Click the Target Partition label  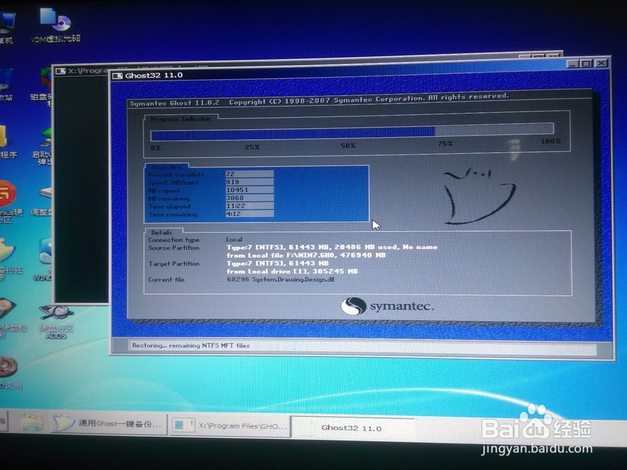[x=174, y=264]
